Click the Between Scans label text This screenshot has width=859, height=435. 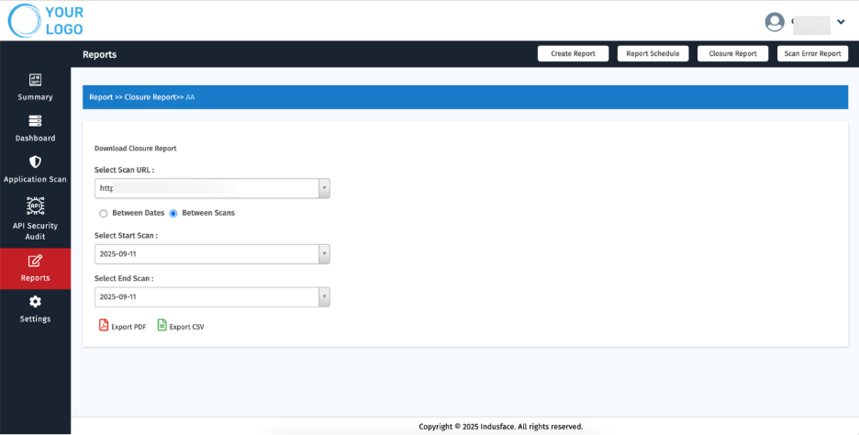pos(208,213)
